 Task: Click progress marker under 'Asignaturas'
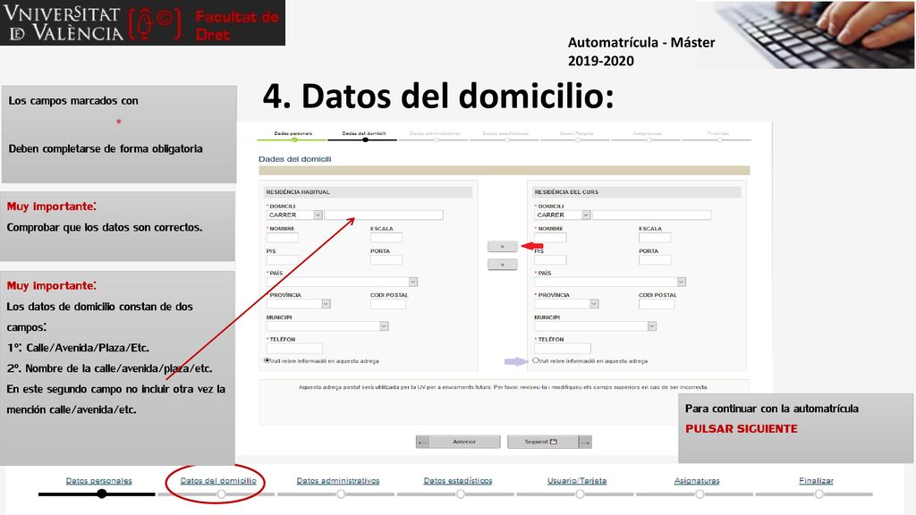[x=700, y=494]
